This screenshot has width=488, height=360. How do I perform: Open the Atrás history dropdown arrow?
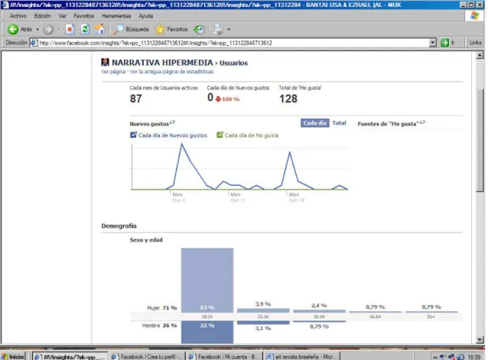pos(37,29)
